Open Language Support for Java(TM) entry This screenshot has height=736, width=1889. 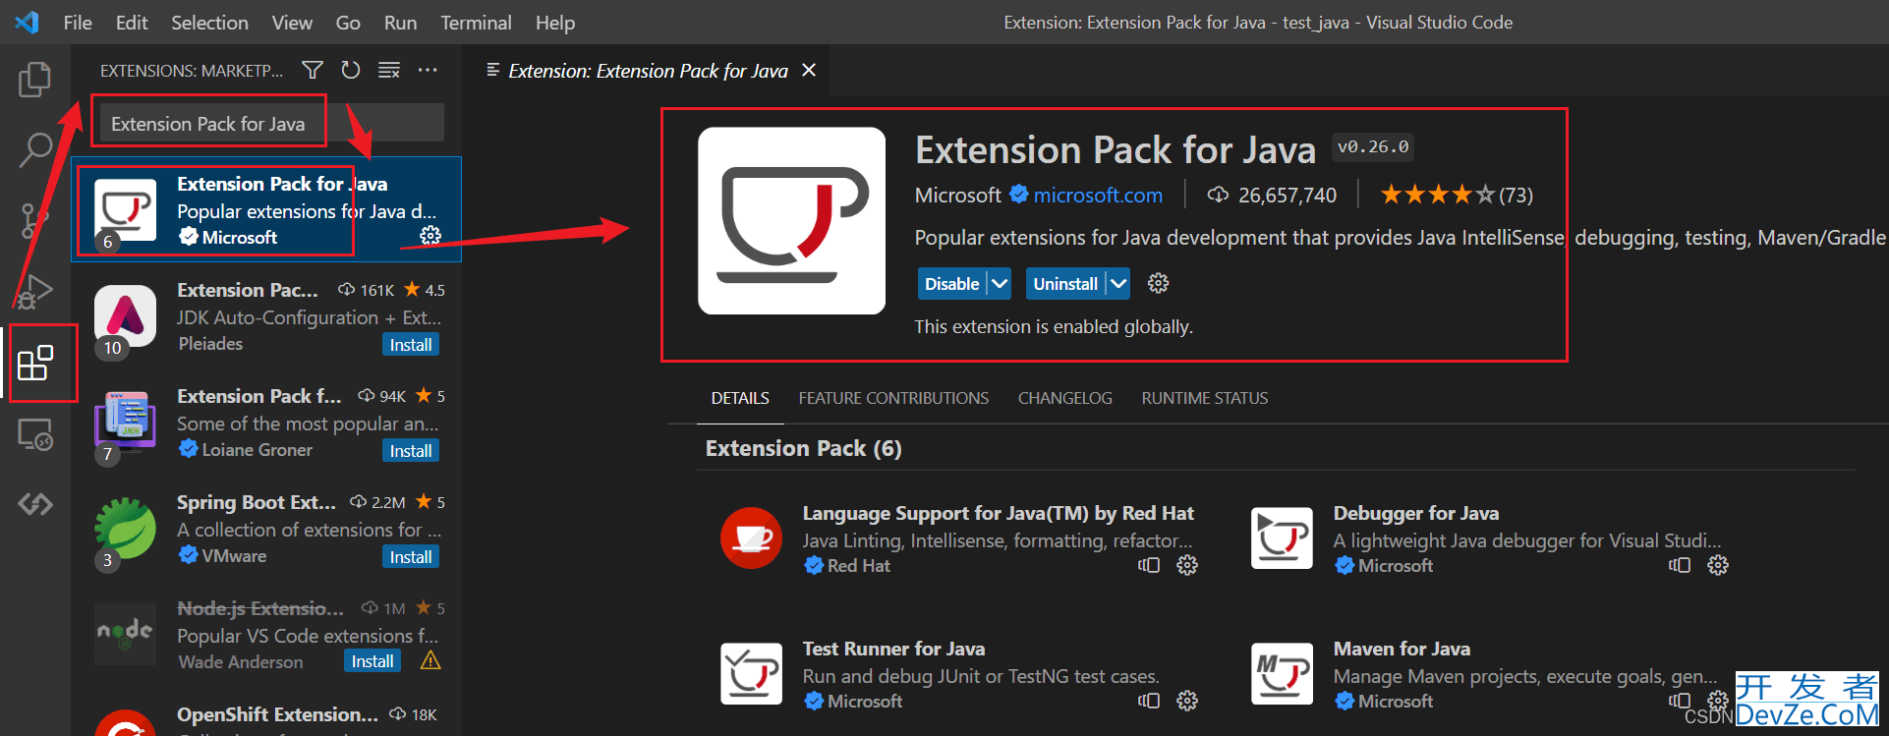point(960,538)
